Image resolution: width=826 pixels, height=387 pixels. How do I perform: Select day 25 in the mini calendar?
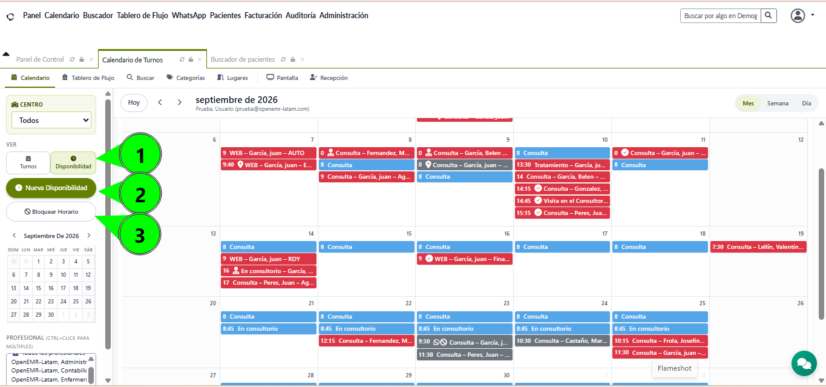pyautogui.click(x=76, y=301)
